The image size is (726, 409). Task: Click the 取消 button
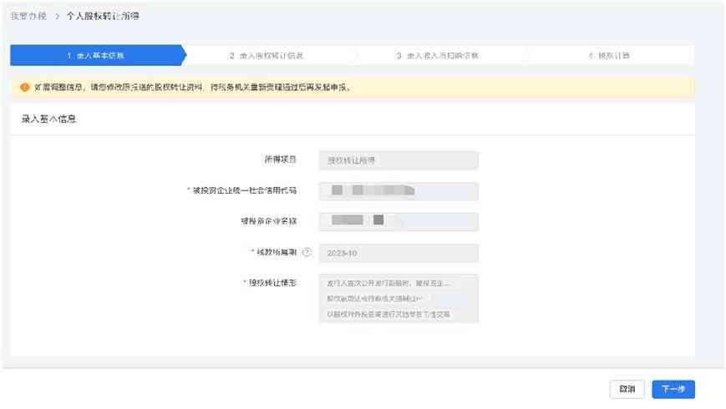point(627,389)
